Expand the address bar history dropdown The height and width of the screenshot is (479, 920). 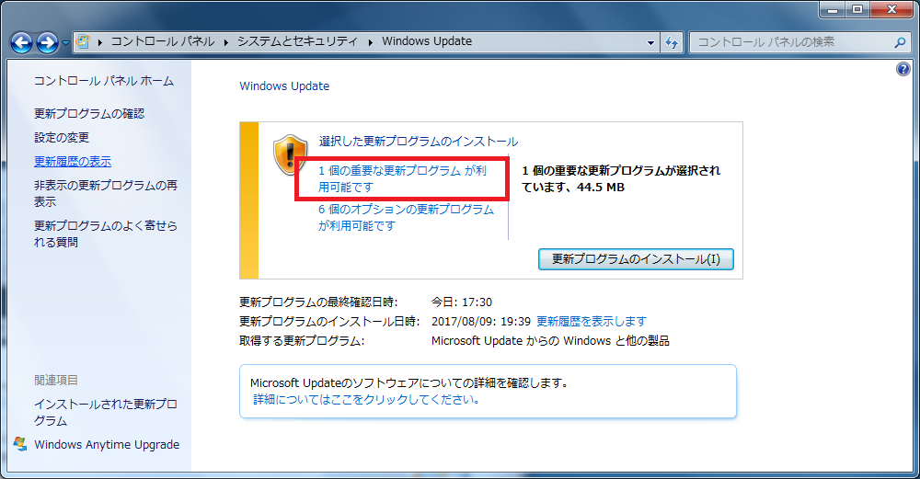[x=650, y=42]
